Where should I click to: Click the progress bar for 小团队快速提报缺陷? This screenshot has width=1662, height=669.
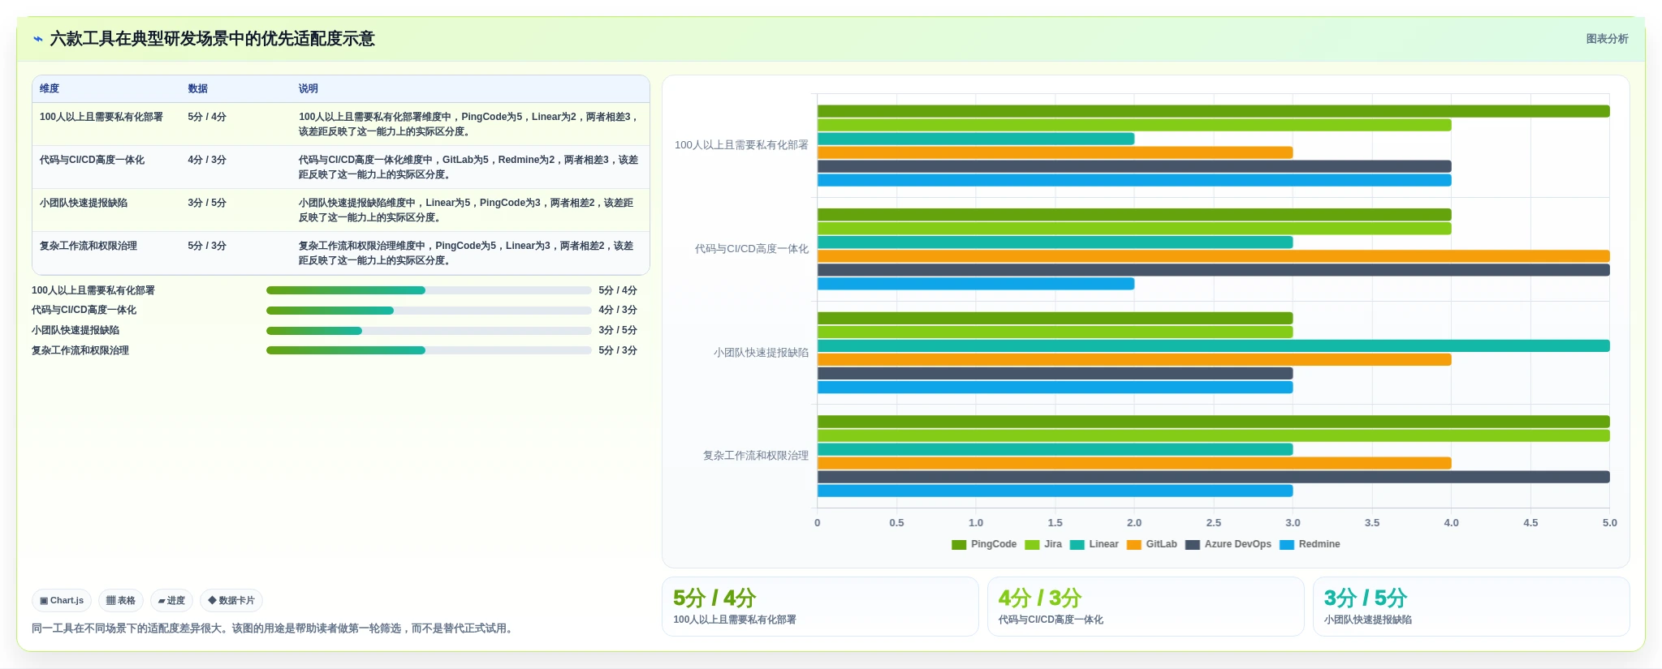429,331
